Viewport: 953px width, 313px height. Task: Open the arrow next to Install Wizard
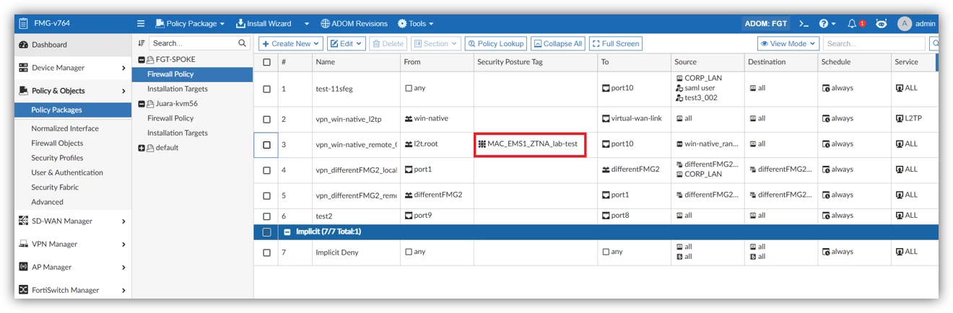[307, 24]
